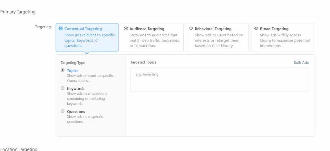
Task: Click the Location Targeting section title
Action: tap(19, 149)
